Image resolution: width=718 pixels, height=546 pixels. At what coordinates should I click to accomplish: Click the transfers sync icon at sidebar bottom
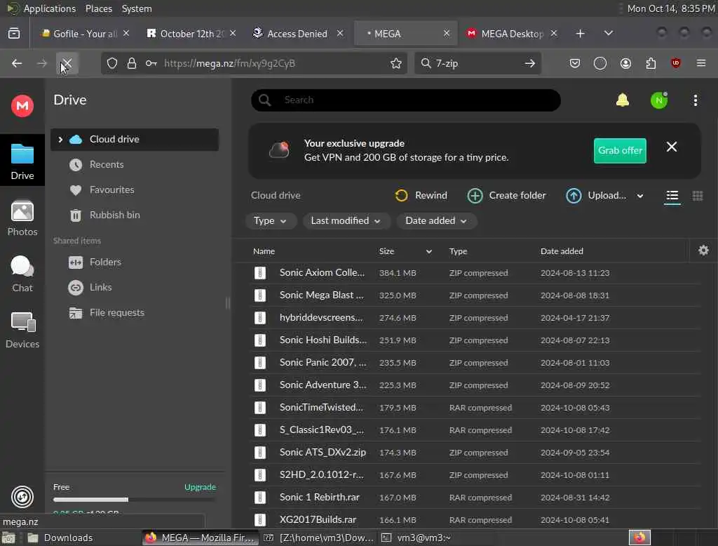22,497
